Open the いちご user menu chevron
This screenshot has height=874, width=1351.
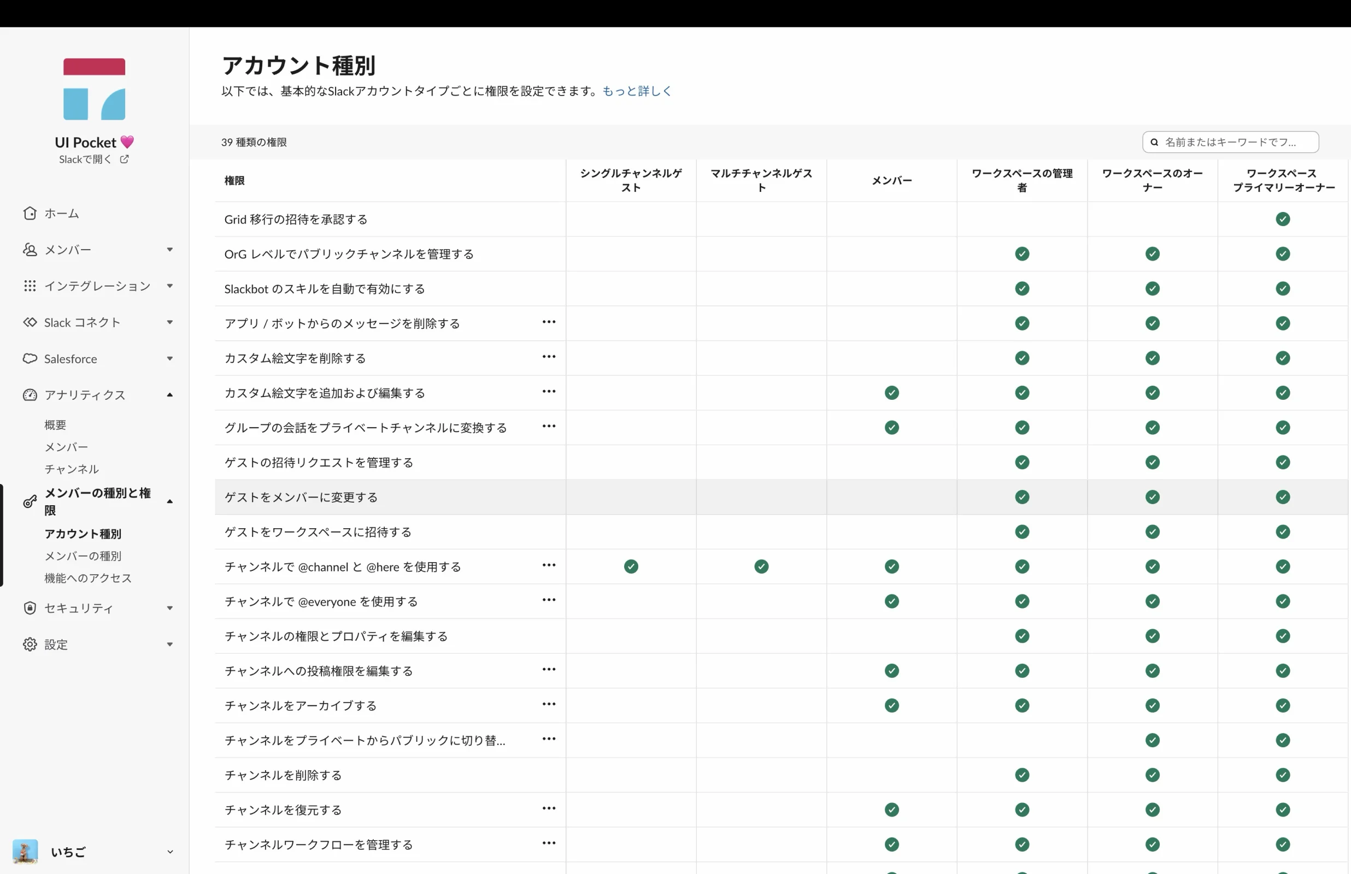(170, 852)
